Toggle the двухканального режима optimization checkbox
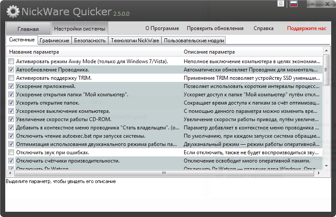Viewport: 336px width, 217px height. tap(11, 144)
